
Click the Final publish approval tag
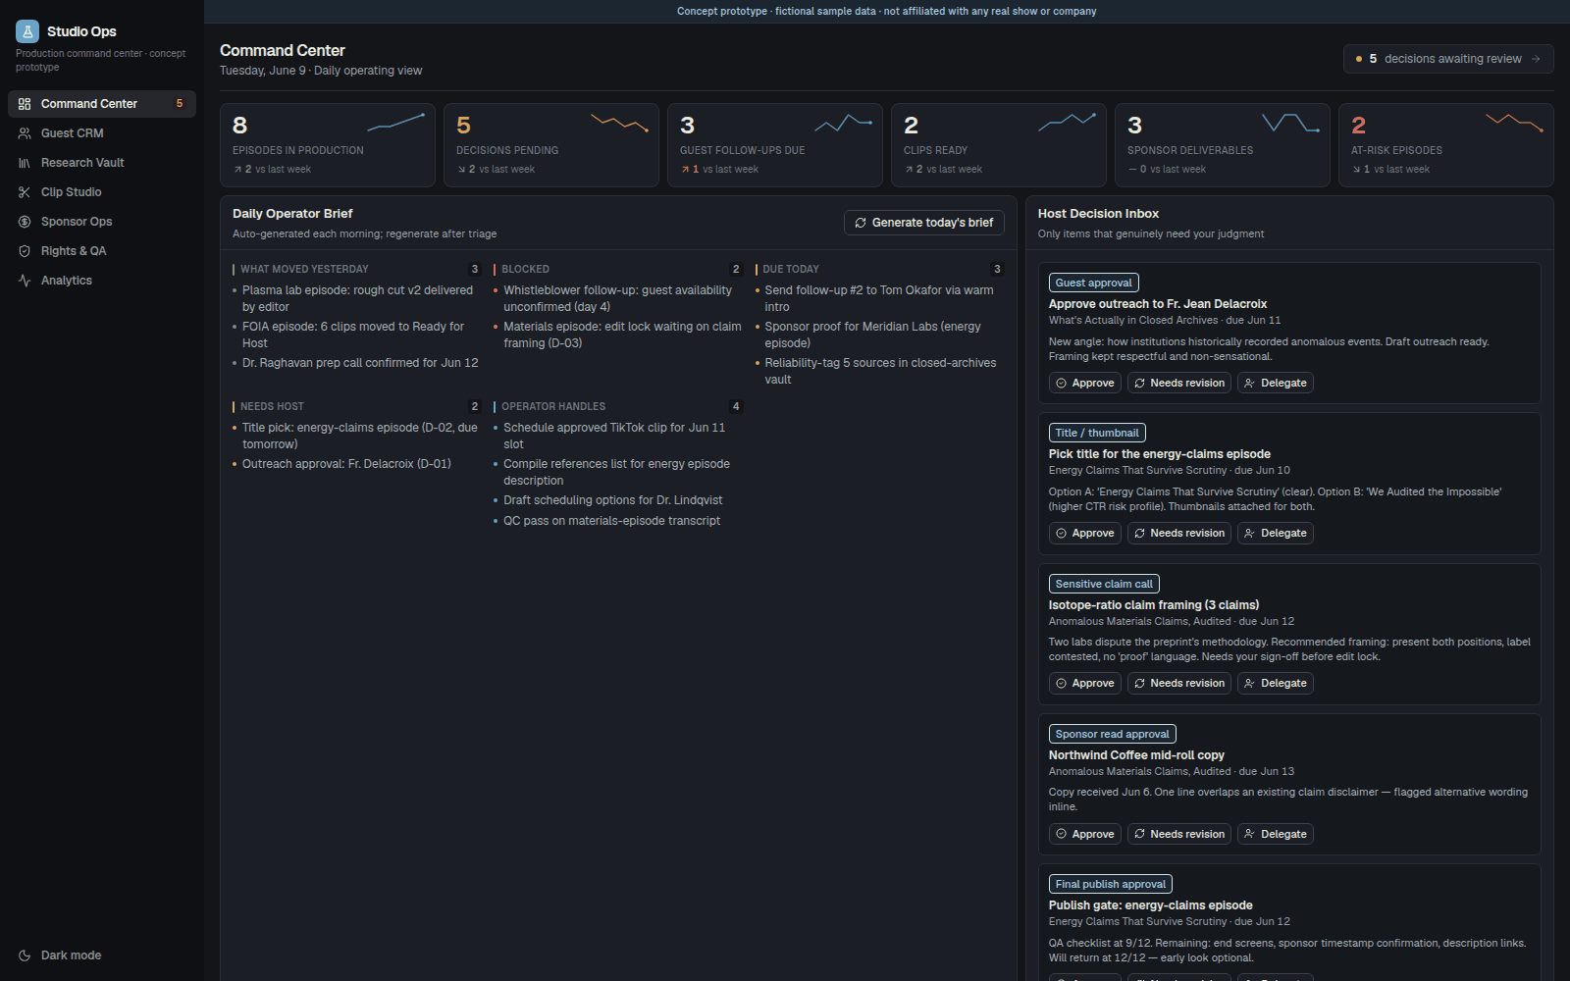[x=1110, y=884]
